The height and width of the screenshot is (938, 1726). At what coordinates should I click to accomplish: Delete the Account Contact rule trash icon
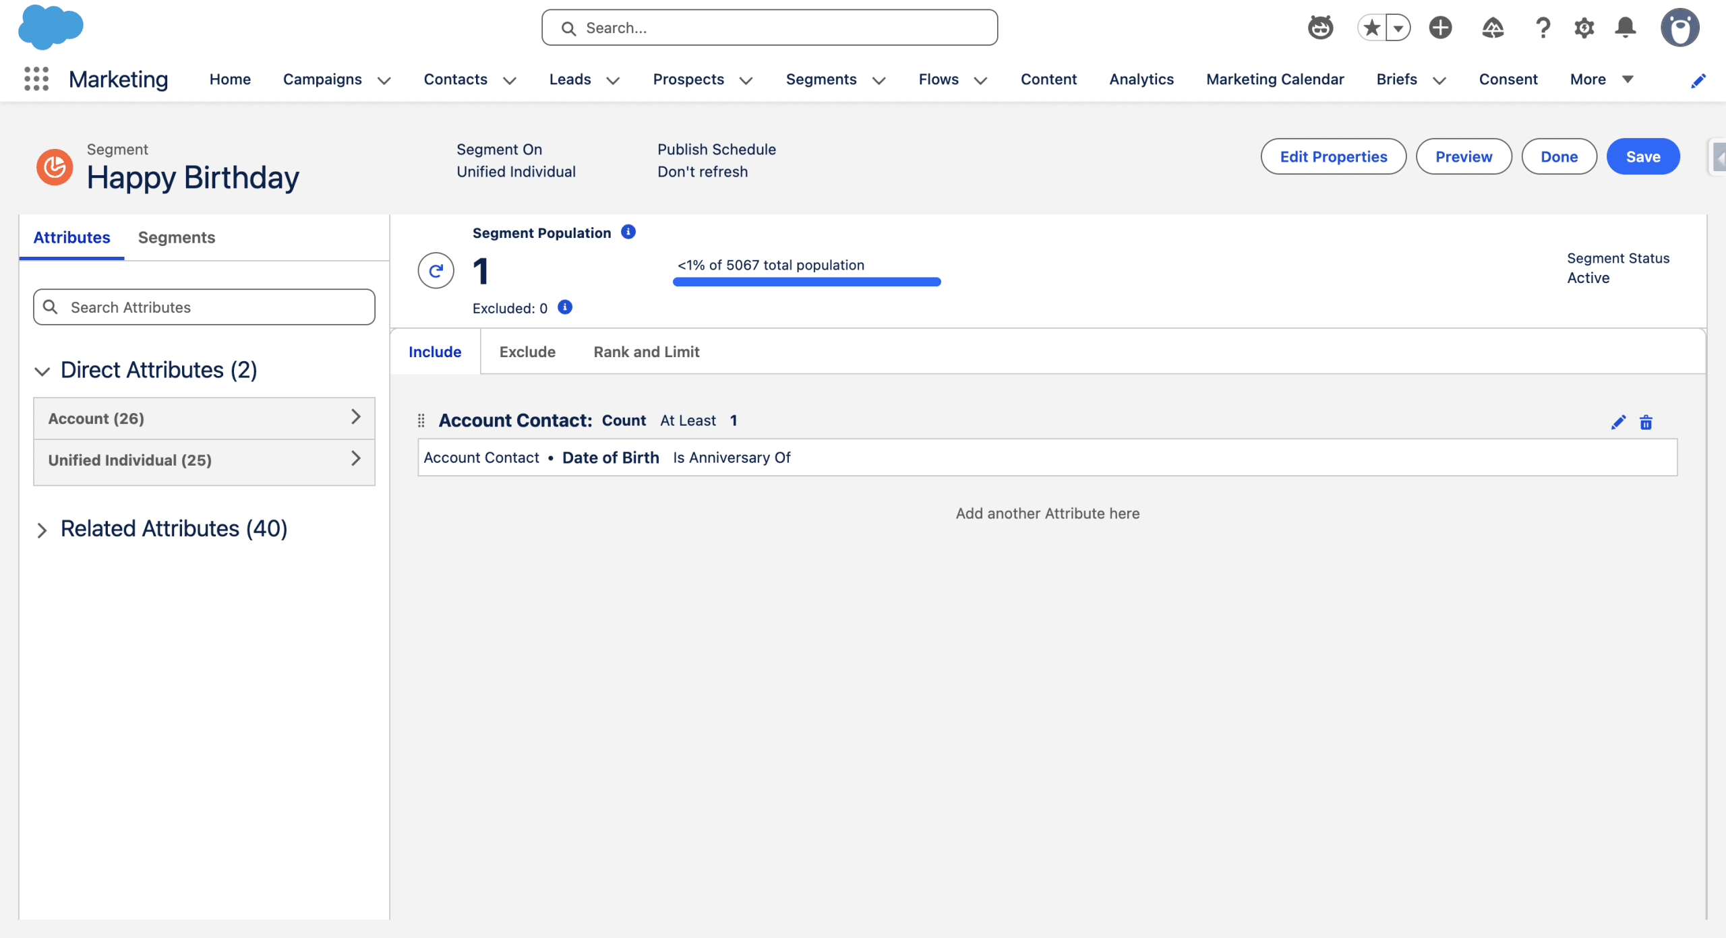[1646, 422]
